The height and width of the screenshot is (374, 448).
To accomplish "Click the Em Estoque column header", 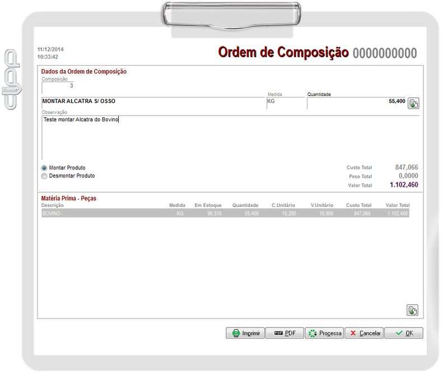I will click(208, 205).
